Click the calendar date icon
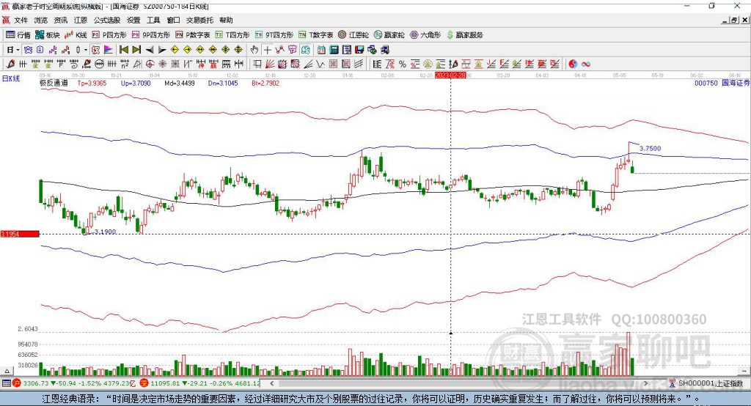The image size is (751, 406). pos(321,50)
